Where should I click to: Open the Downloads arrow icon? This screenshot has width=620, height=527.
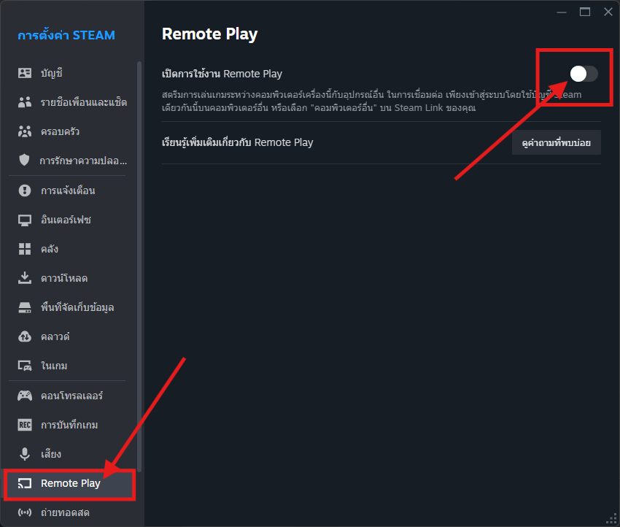click(x=25, y=278)
